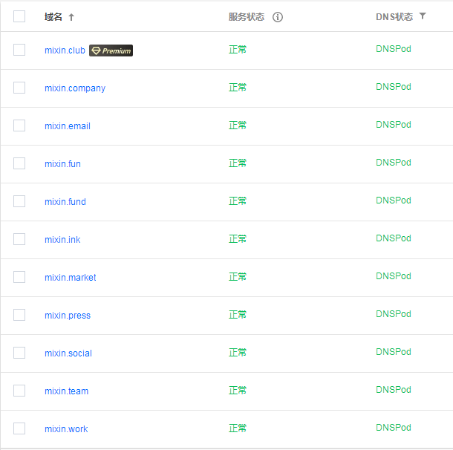
Task: Click the mixin.team domain name
Action: point(66,391)
